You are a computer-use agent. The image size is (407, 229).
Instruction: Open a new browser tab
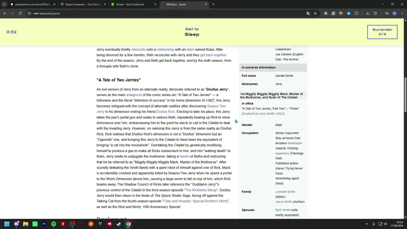213,4
